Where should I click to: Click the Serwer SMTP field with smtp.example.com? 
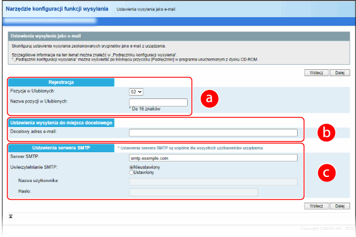[213, 157]
